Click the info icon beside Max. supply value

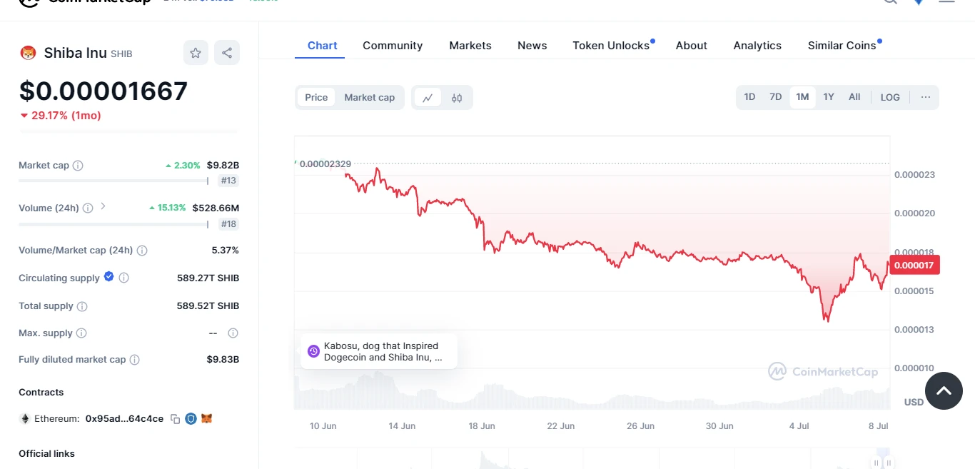(233, 333)
